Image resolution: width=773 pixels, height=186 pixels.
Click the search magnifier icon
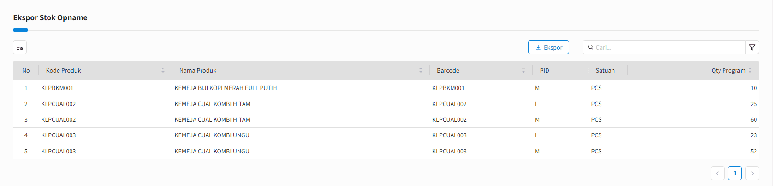[x=590, y=47]
